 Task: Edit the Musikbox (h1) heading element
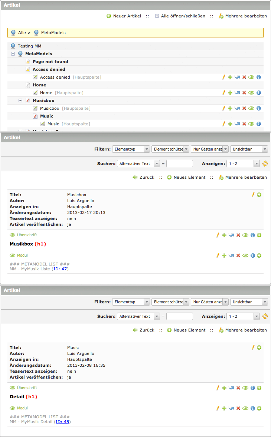pos(218,235)
